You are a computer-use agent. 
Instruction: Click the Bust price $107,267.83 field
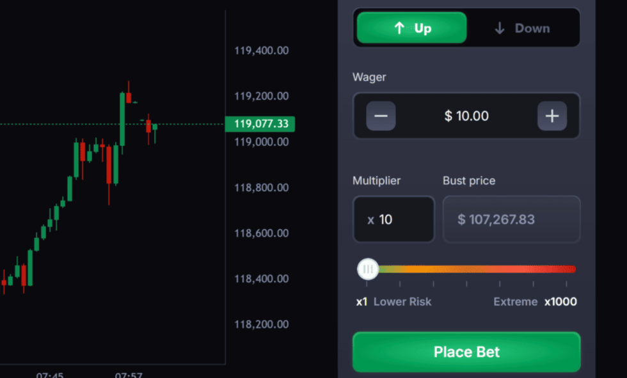pos(511,219)
